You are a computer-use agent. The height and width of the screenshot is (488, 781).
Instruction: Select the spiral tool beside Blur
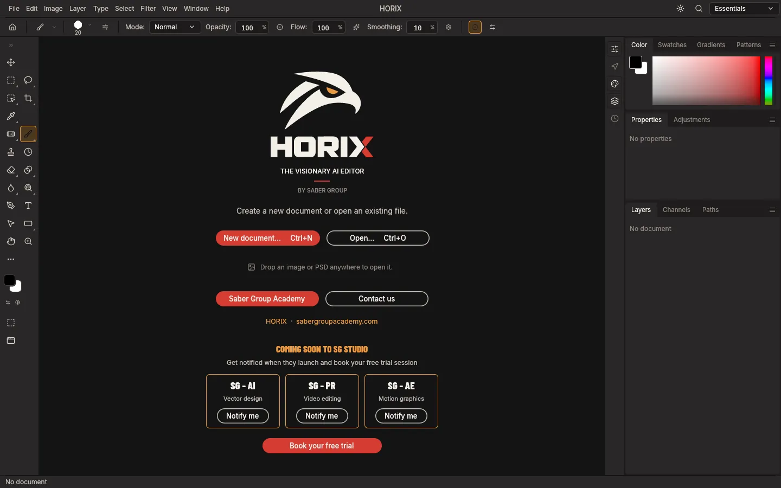coord(28,188)
